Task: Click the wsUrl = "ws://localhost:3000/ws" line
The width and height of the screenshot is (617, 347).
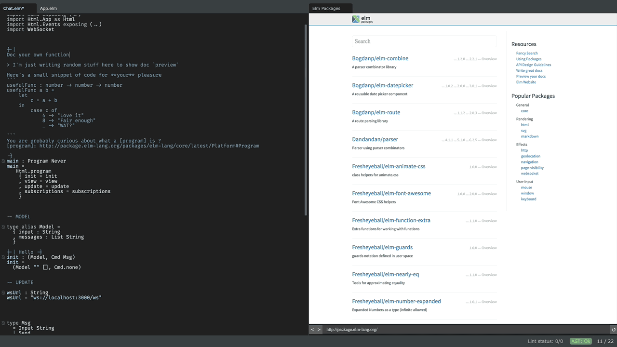Action: coord(54,298)
